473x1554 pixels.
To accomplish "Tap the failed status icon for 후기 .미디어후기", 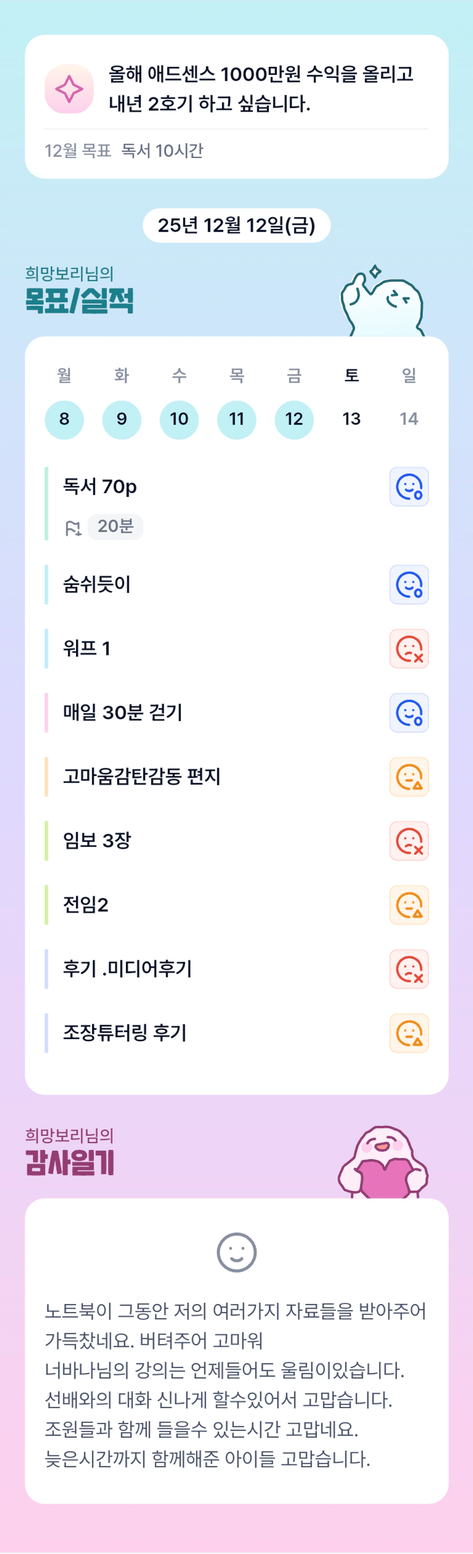I will click(x=408, y=969).
